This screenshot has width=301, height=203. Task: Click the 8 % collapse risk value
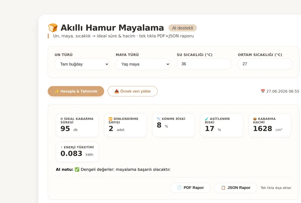pos(162,125)
